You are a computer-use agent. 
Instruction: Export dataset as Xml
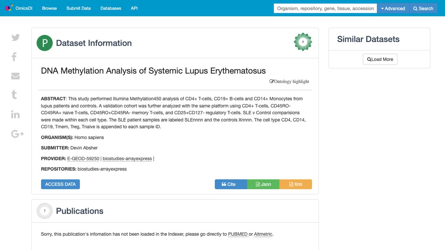tap(296, 184)
